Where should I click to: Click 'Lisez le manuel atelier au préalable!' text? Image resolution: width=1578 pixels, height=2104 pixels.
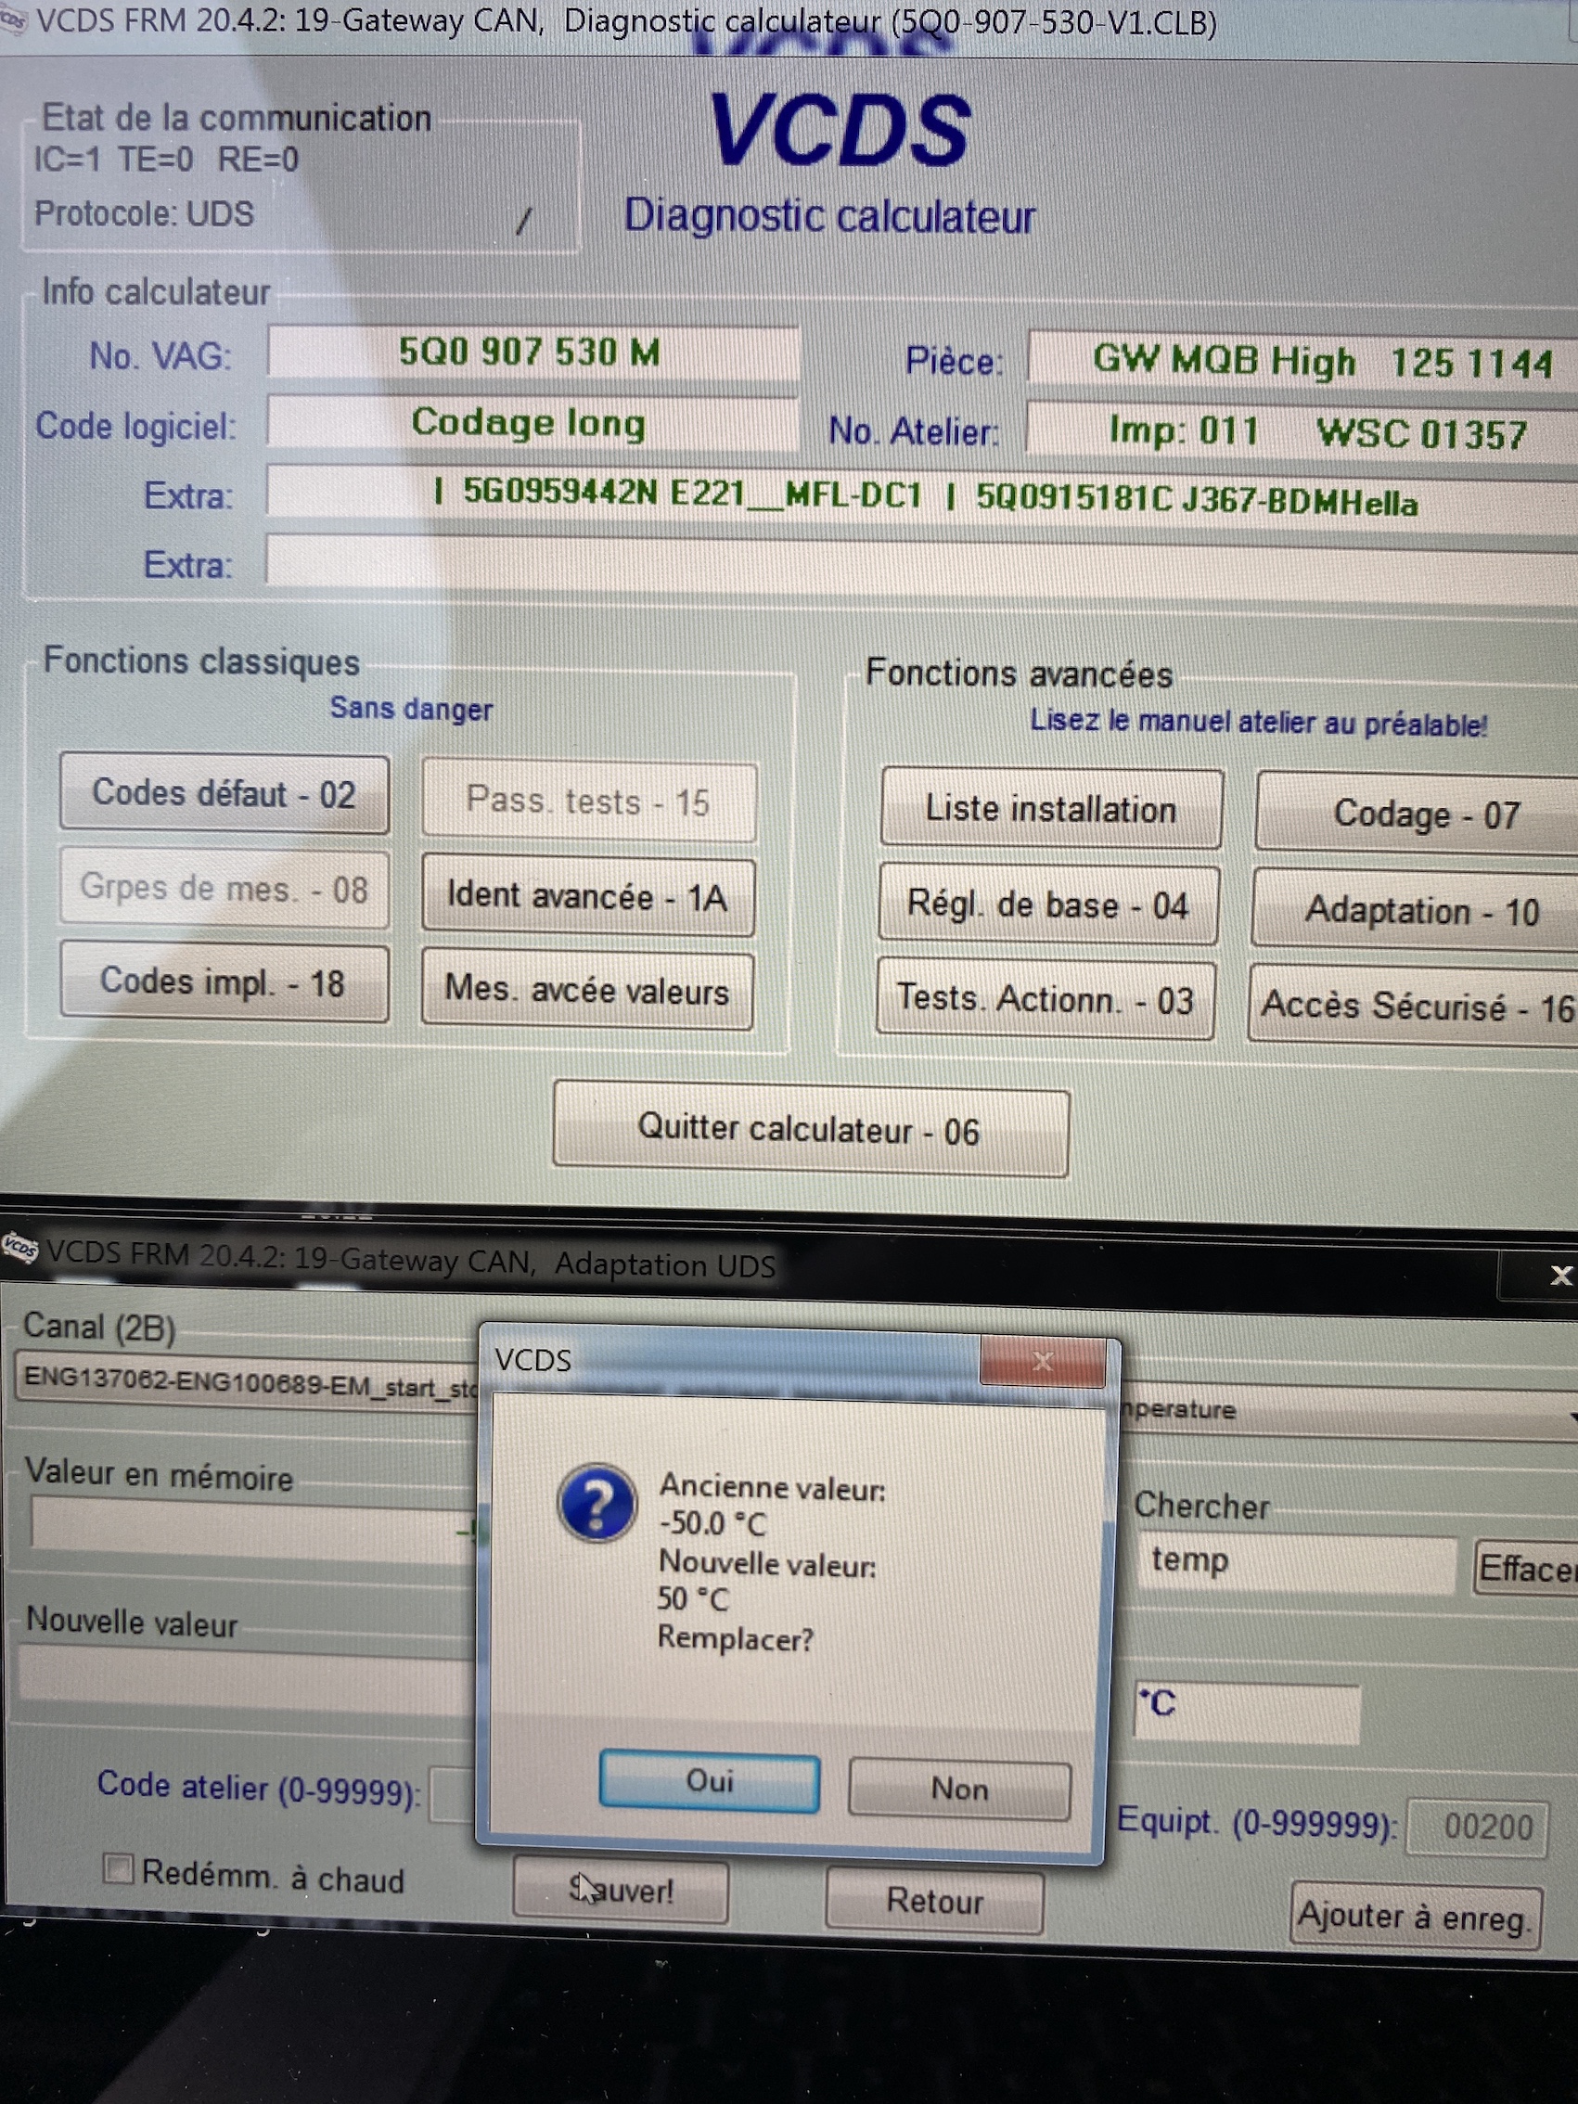pyautogui.click(x=1258, y=723)
